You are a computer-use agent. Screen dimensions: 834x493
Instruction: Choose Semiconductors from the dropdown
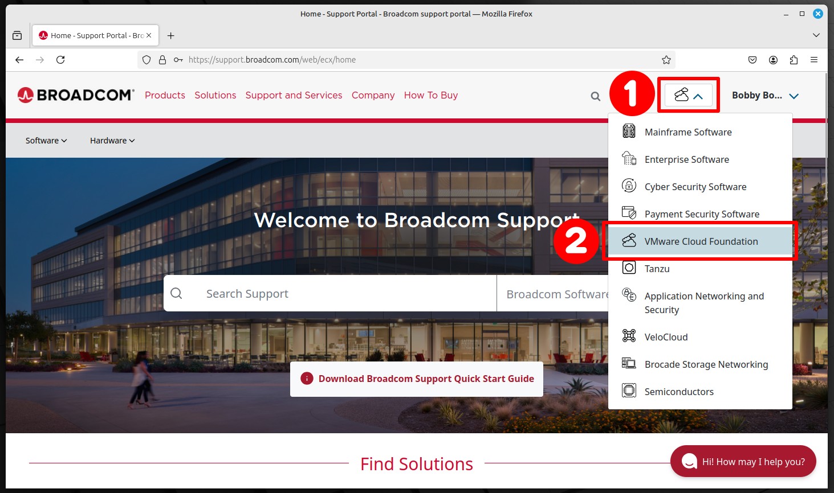[700, 392]
